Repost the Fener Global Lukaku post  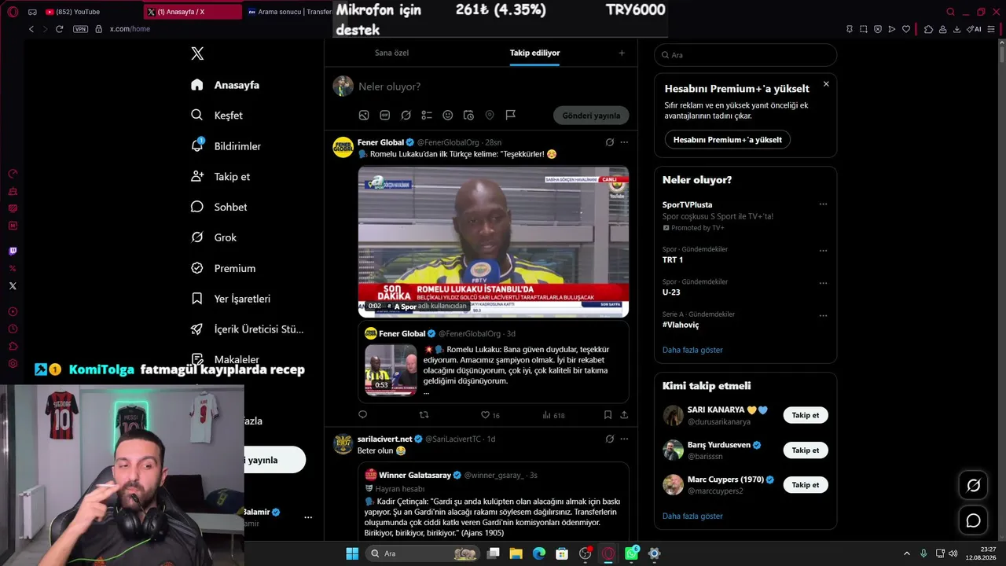(424, 415)
